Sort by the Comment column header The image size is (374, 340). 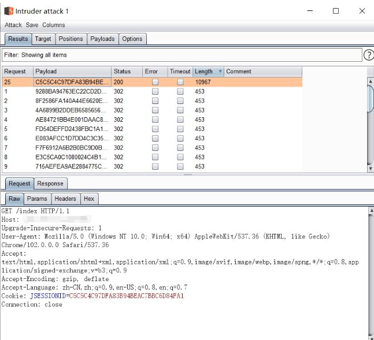[263, 72]
